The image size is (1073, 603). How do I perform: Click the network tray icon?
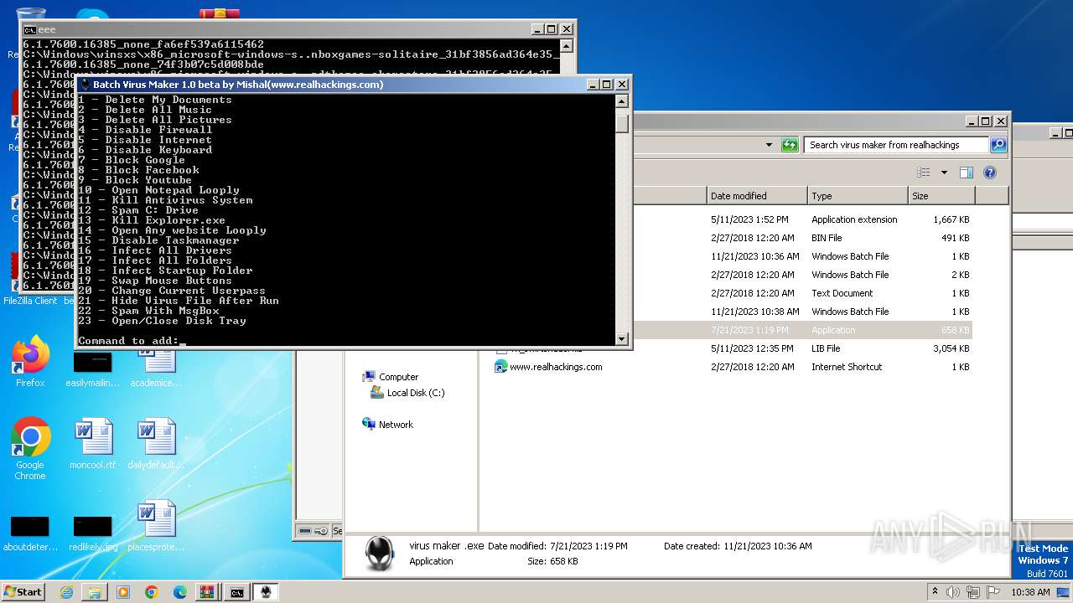coord(974,592)
